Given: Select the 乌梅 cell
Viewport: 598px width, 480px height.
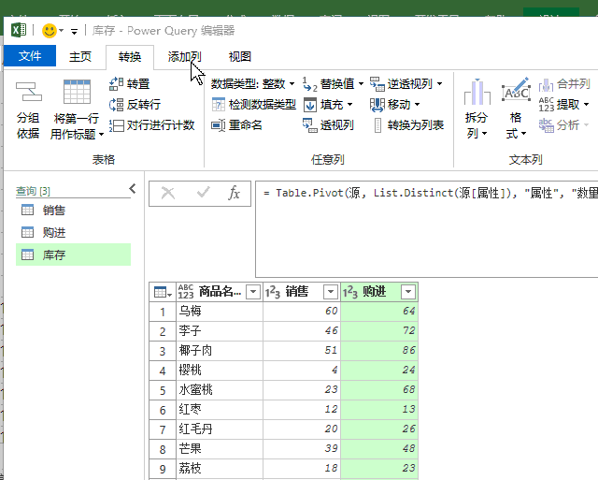Looking at the screenshot, I should coord(220,312).
